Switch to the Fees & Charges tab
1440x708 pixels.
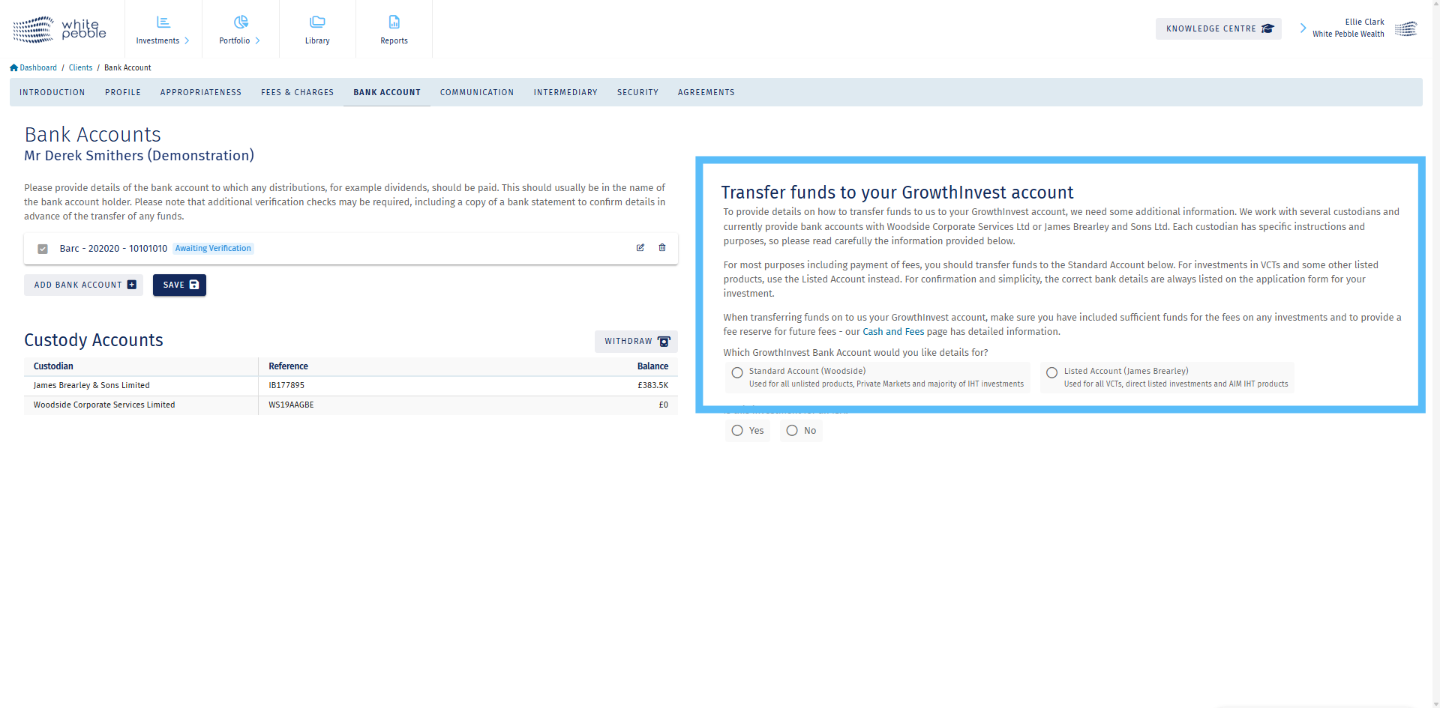pos(297,92)
